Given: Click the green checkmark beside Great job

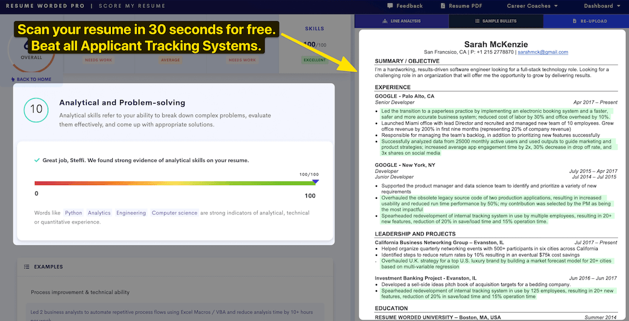Looking at the screenshot, I should 37,160.
